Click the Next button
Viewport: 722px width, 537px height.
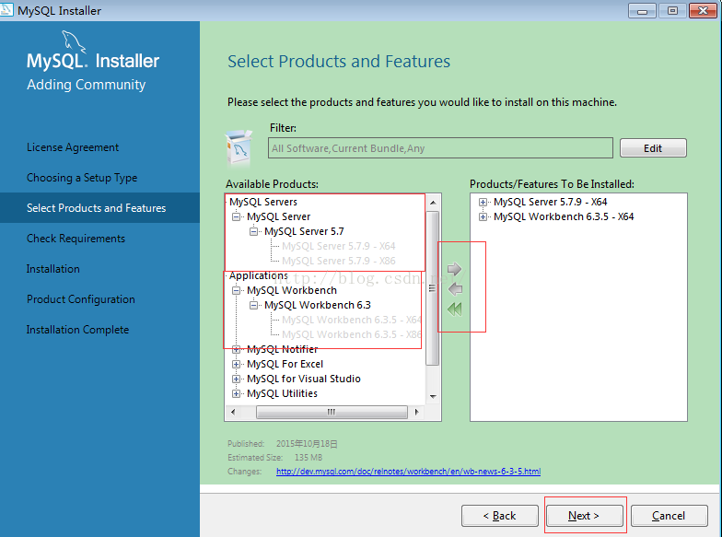584,516
